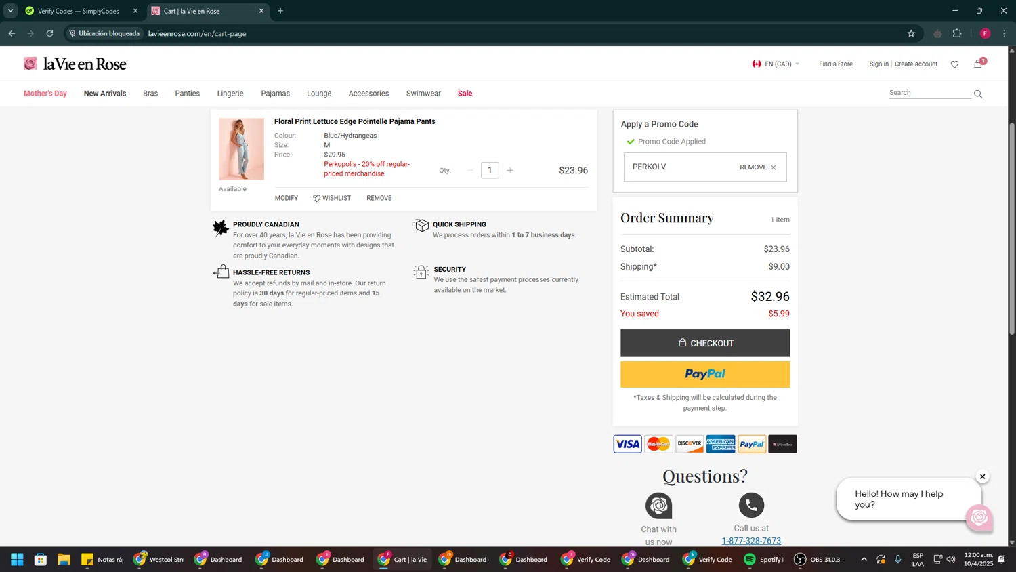Viewport: 1016px width, 572px height.
Task: Open la Vie en Rose logo home
Action: point(75,64)
